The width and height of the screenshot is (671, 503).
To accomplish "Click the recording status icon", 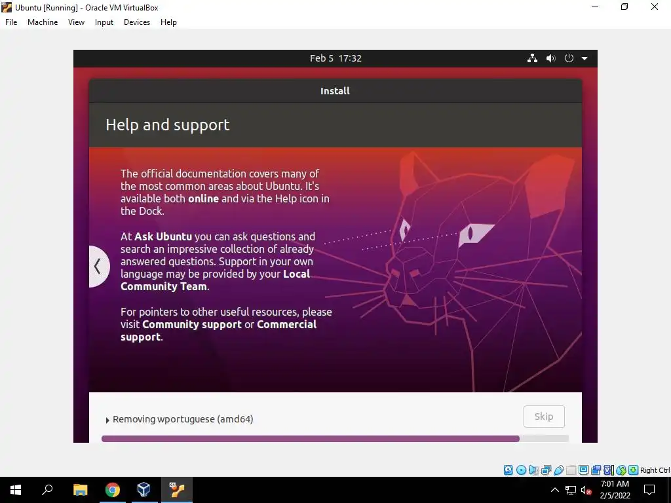I will point(596,470).
